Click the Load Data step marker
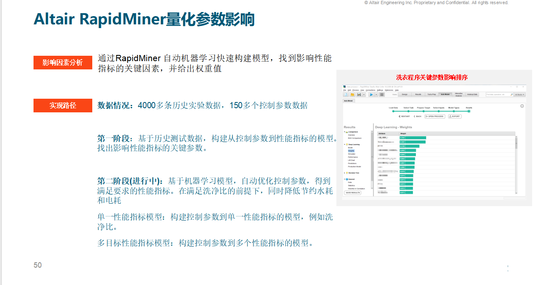 [x=393, y=111]
